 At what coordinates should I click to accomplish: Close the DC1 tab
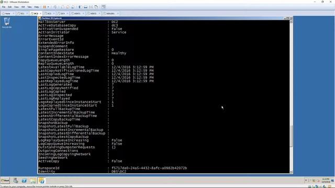[x=27, y=14]
